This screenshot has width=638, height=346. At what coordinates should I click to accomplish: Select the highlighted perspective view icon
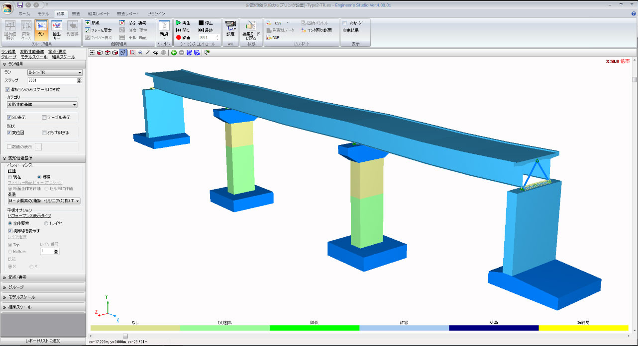[x=123, y=52]
